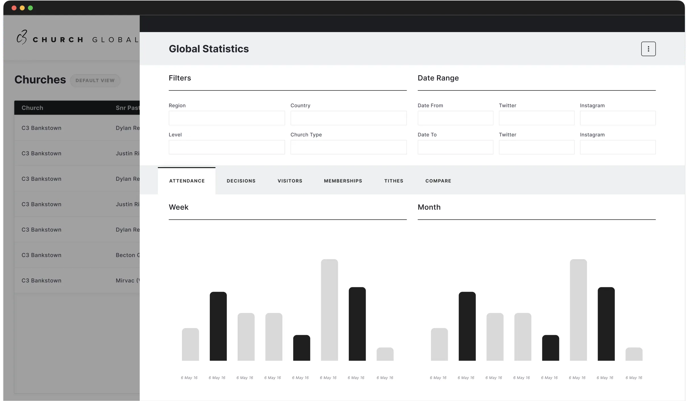Click the Instagram filter field
The image size is (688, 401).
pos(618,118)
